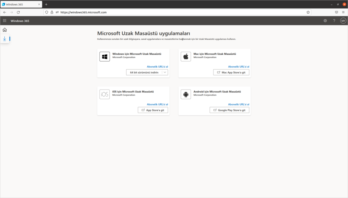Bookmark this page with star icon
The height and width of the screenshot is (198, 348).
click(308, 13)
